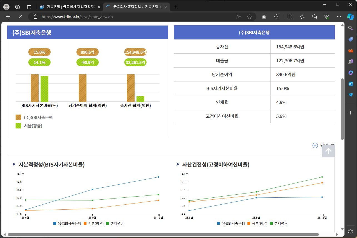357x238 pixels.
Task: Switch to the 저축은행 핵심경영지표 tab
Action: tap(70, 7)
